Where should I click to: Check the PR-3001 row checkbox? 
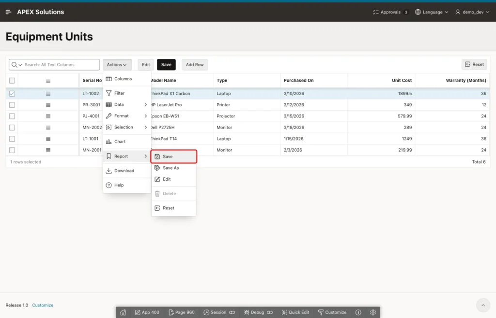[x=12, y=105]
